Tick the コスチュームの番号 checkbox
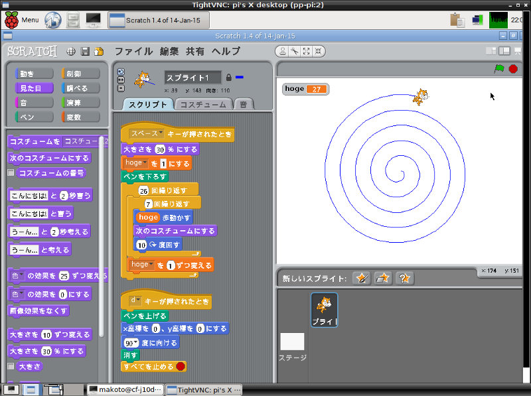 (11, 173)
